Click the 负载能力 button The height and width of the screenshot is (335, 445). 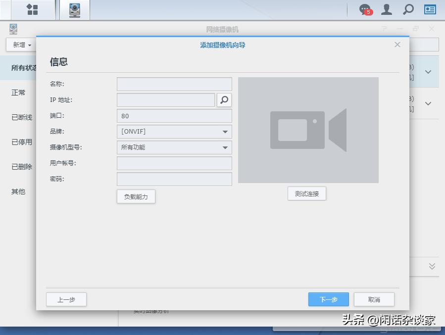tap(136, 196)
